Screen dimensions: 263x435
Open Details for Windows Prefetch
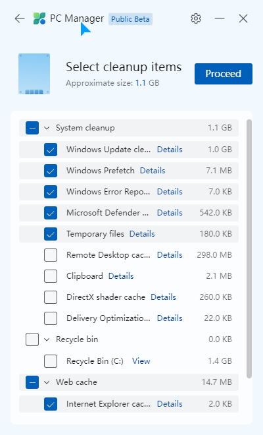click(153, 171)
